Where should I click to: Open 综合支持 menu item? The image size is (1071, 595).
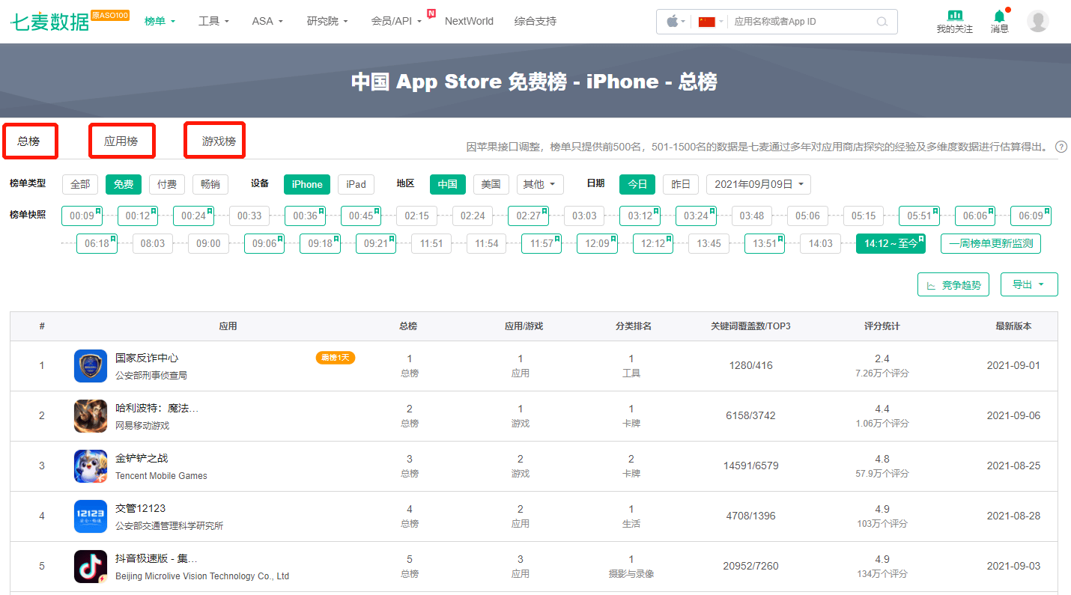coord(535,21)
